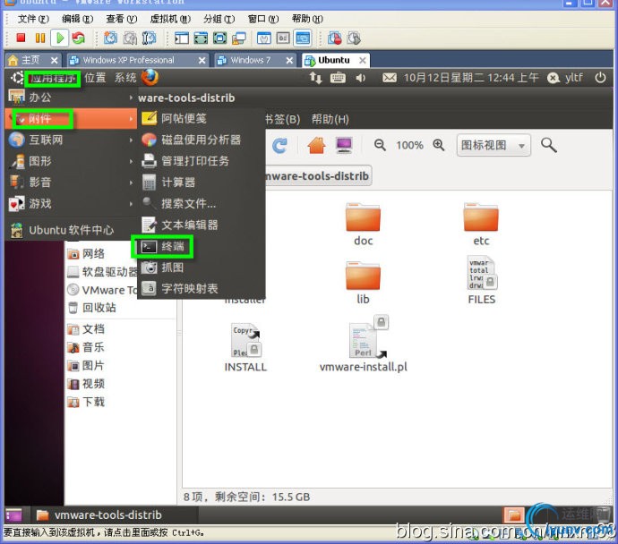Select 回收站 in the sidebar
Viewport: 618px width, 544px height.
point(92,308)
